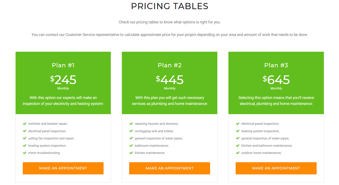Select the Plan #3 heading
This screenshot has width=339, height=185.
coord(276,65)
